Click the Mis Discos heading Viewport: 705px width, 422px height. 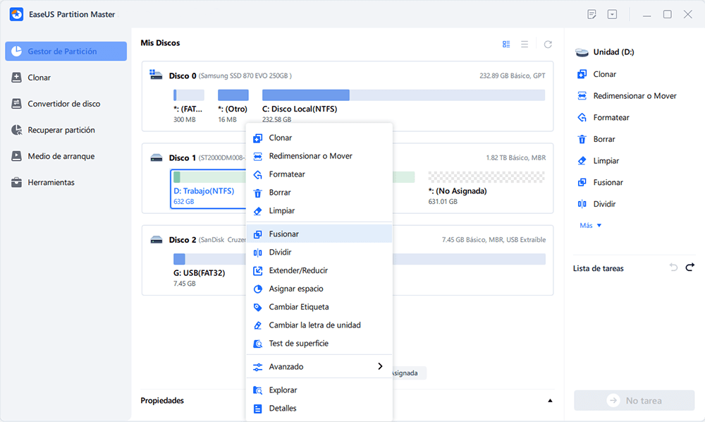pos(160,43)
